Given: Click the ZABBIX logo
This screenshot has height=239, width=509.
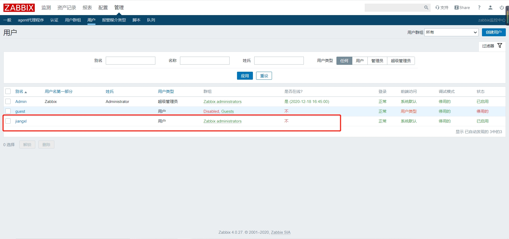Looking at the screenshot, I should click(x=19, y=8).
